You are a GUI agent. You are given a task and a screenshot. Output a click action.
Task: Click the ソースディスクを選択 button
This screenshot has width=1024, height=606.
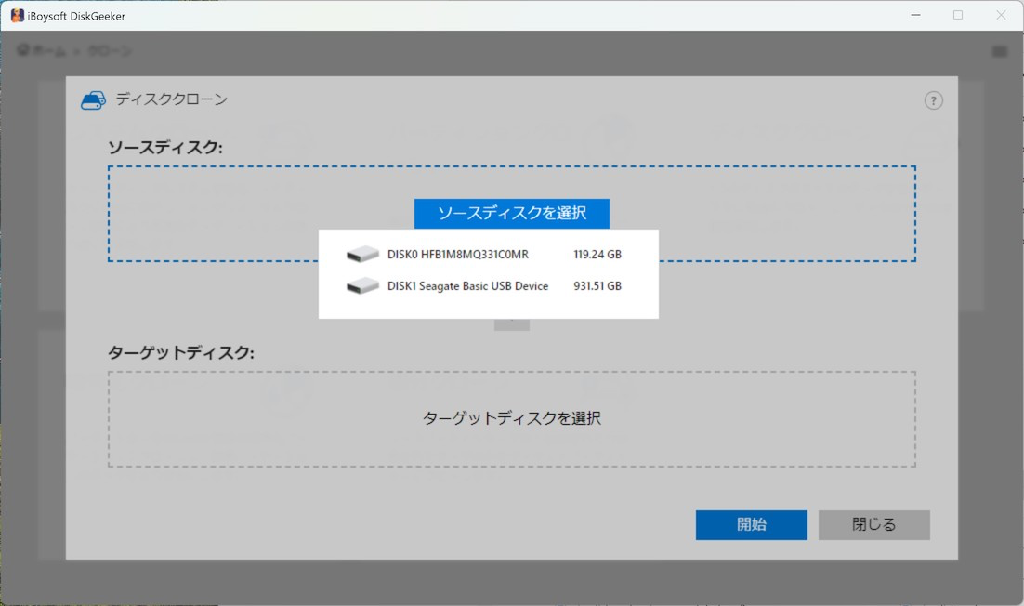pos(511,213)
